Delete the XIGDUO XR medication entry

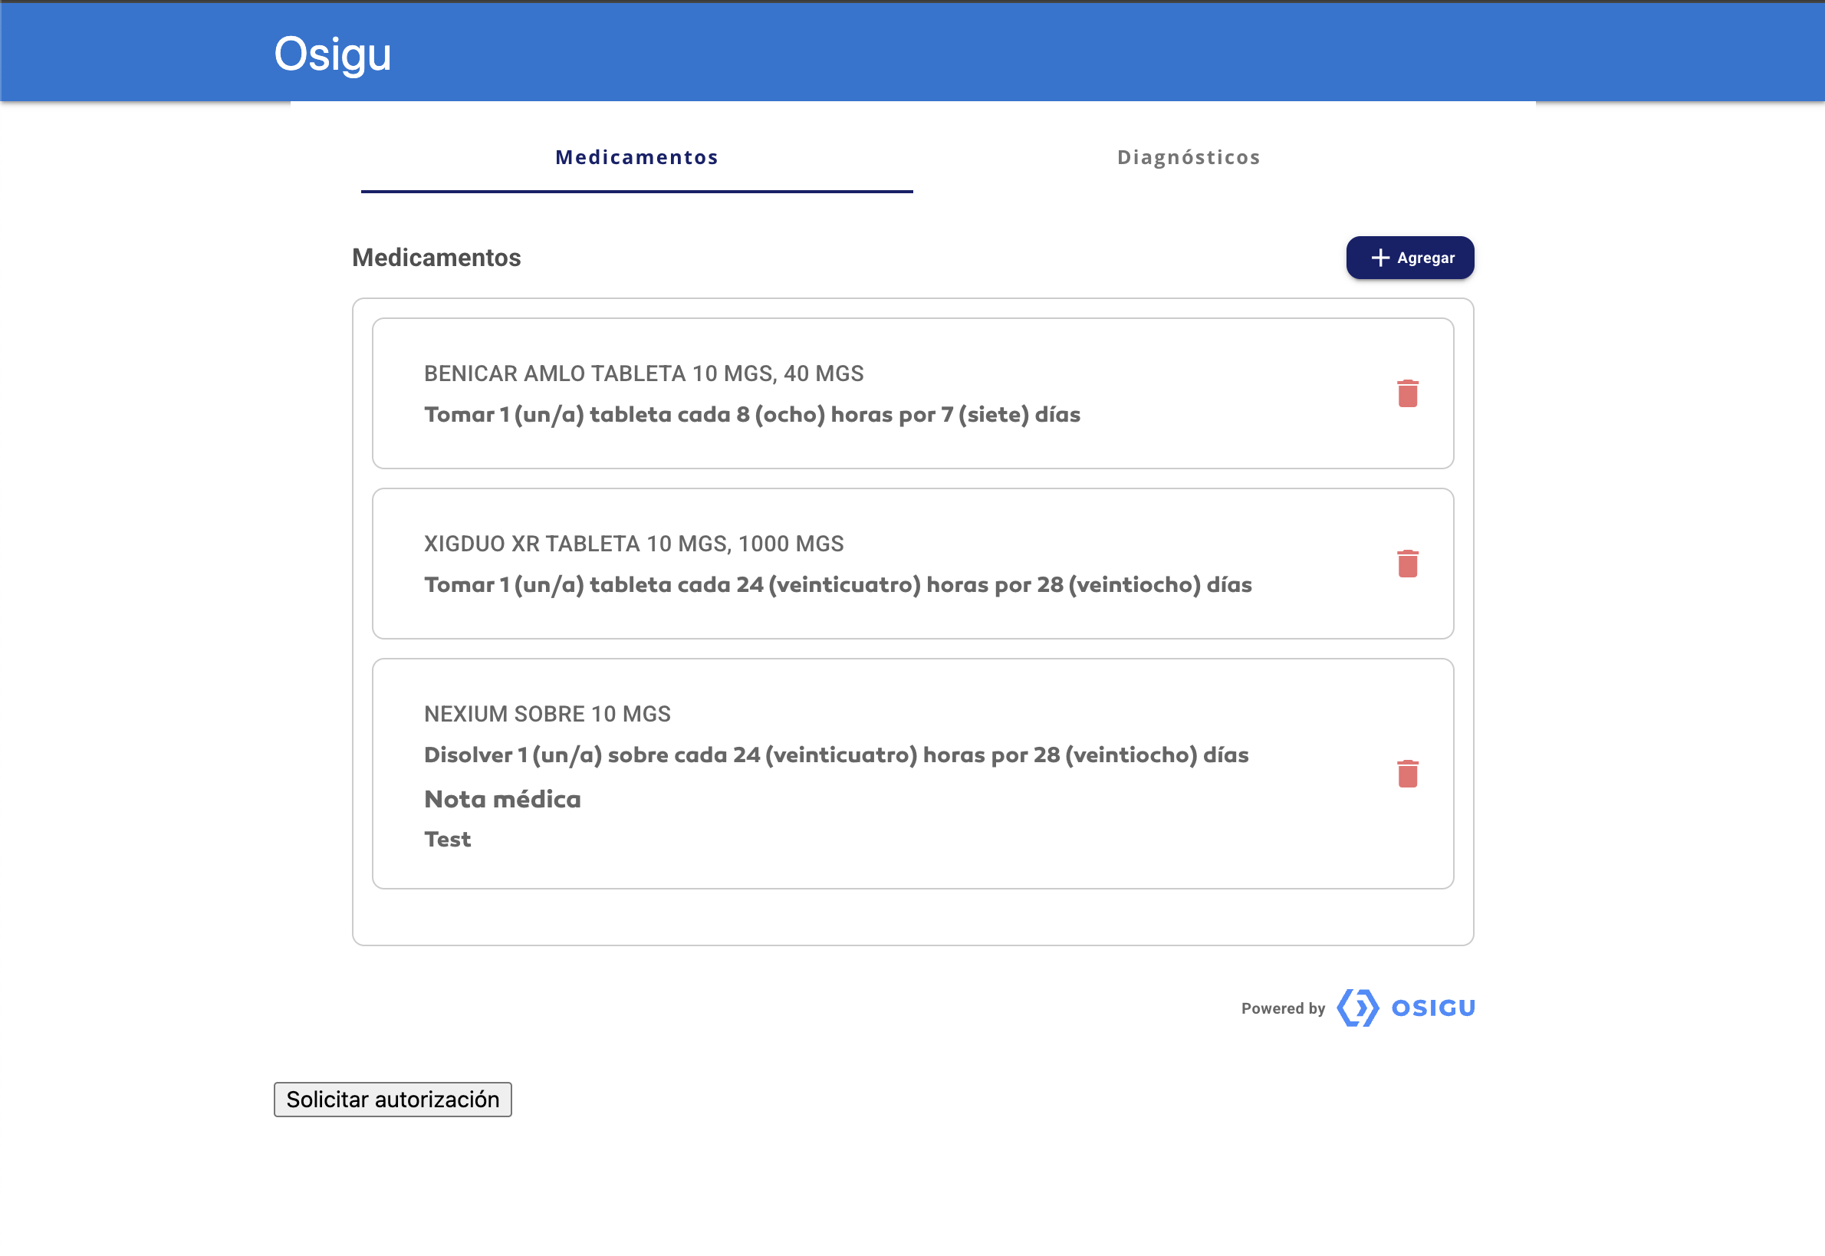pos(1407,564)
